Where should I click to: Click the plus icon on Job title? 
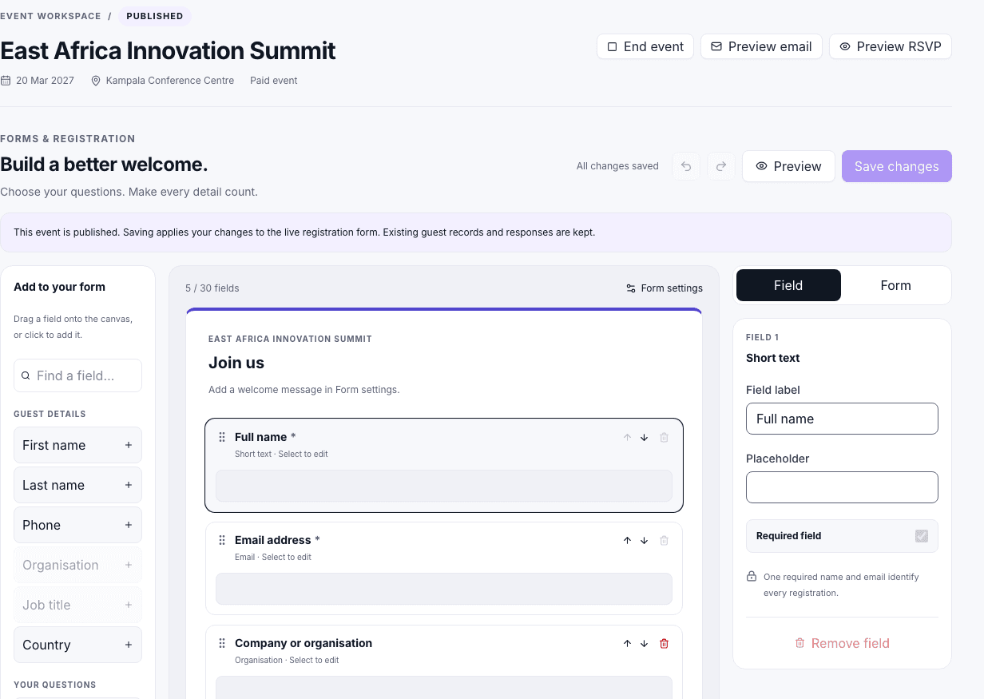tap(129, 605)
